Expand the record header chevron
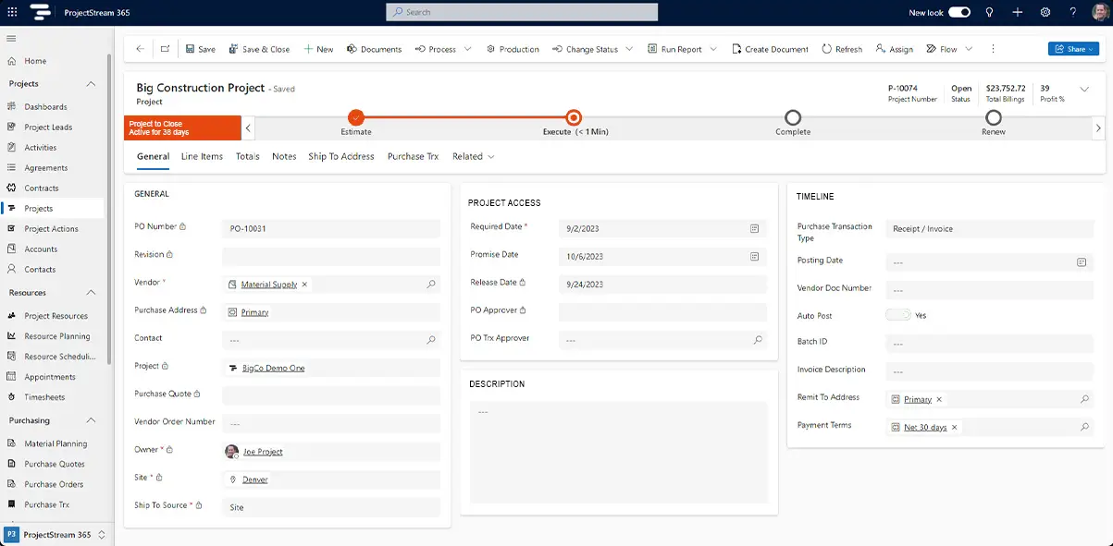The width and height of the screenshot is (1113, 546). (x=1085, y=89)
